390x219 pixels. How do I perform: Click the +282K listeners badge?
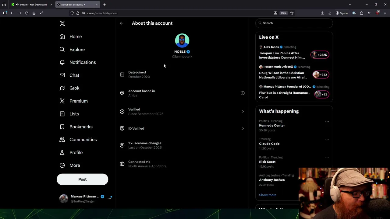tap(320, 55)
